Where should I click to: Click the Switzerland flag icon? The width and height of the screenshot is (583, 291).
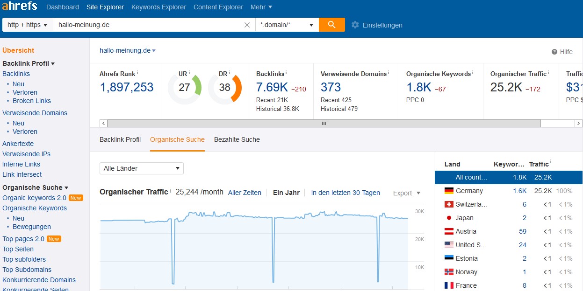click(x=449, y=204)
